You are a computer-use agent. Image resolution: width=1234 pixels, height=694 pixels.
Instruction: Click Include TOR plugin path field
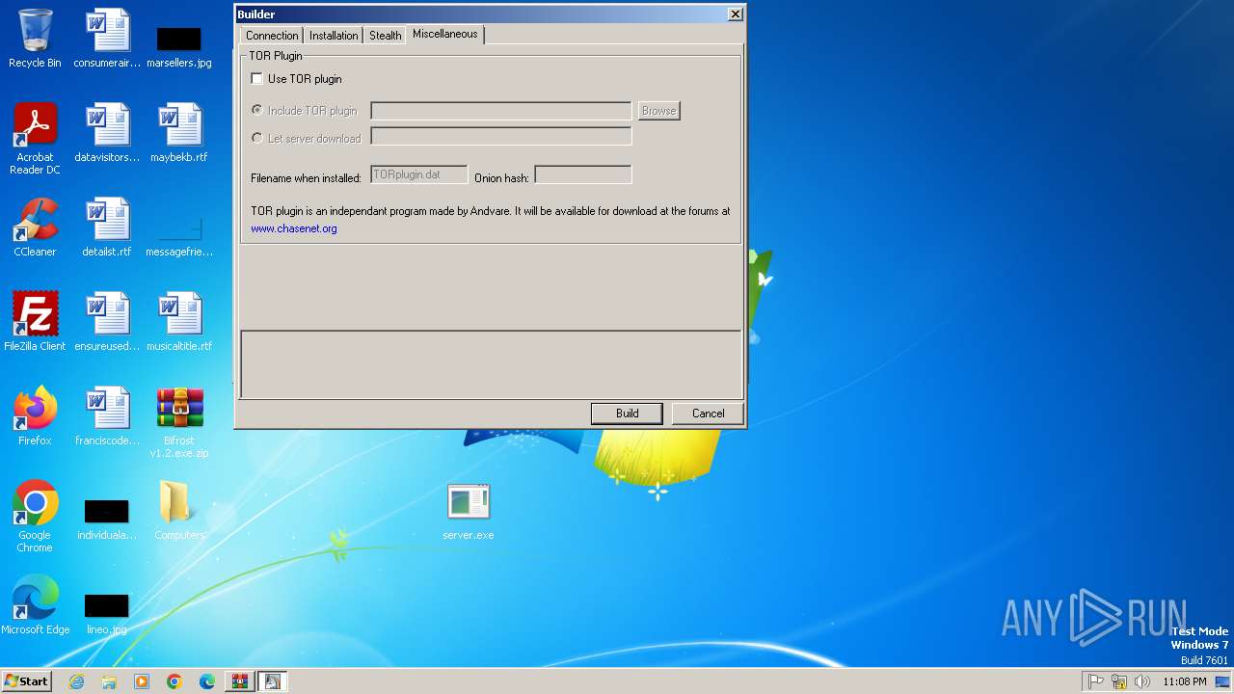point(501,111)
